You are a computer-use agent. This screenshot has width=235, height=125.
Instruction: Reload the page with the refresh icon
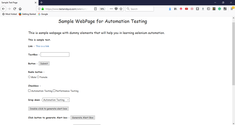click(x=15, y=9)
